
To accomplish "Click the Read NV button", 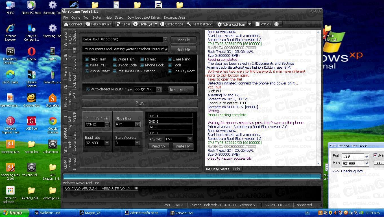I will (158, 146).
